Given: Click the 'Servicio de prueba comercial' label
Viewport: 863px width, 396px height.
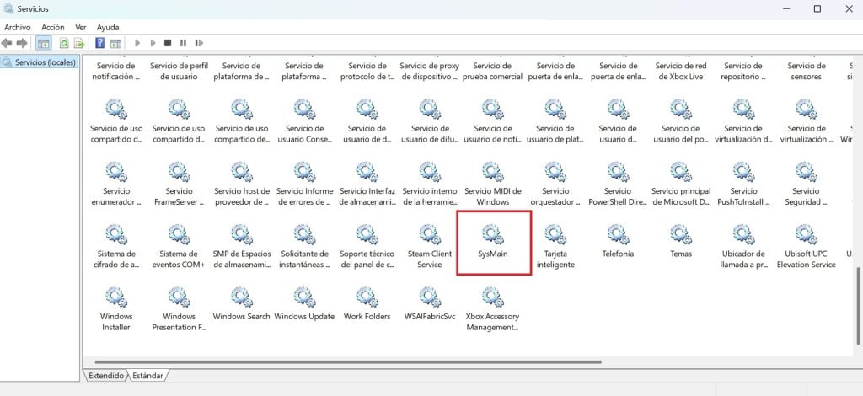Looking at the screenshot, I should [492, 71].
